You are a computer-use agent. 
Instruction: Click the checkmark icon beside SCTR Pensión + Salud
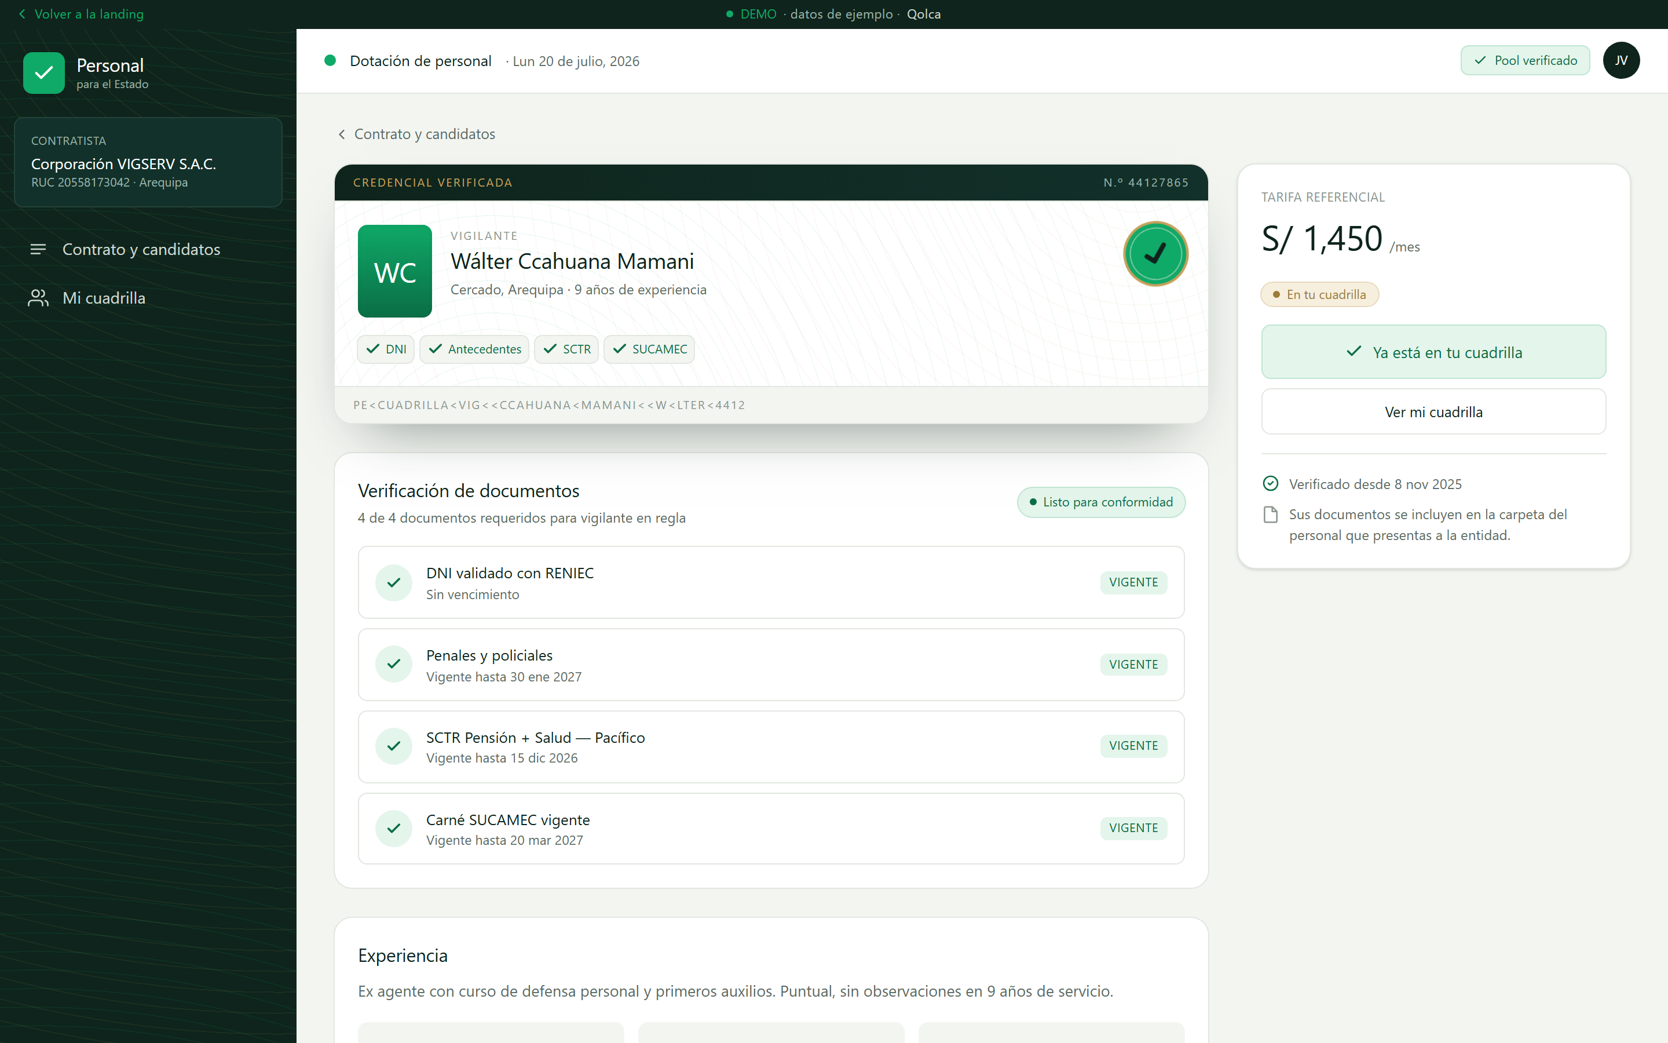[394, 746]
